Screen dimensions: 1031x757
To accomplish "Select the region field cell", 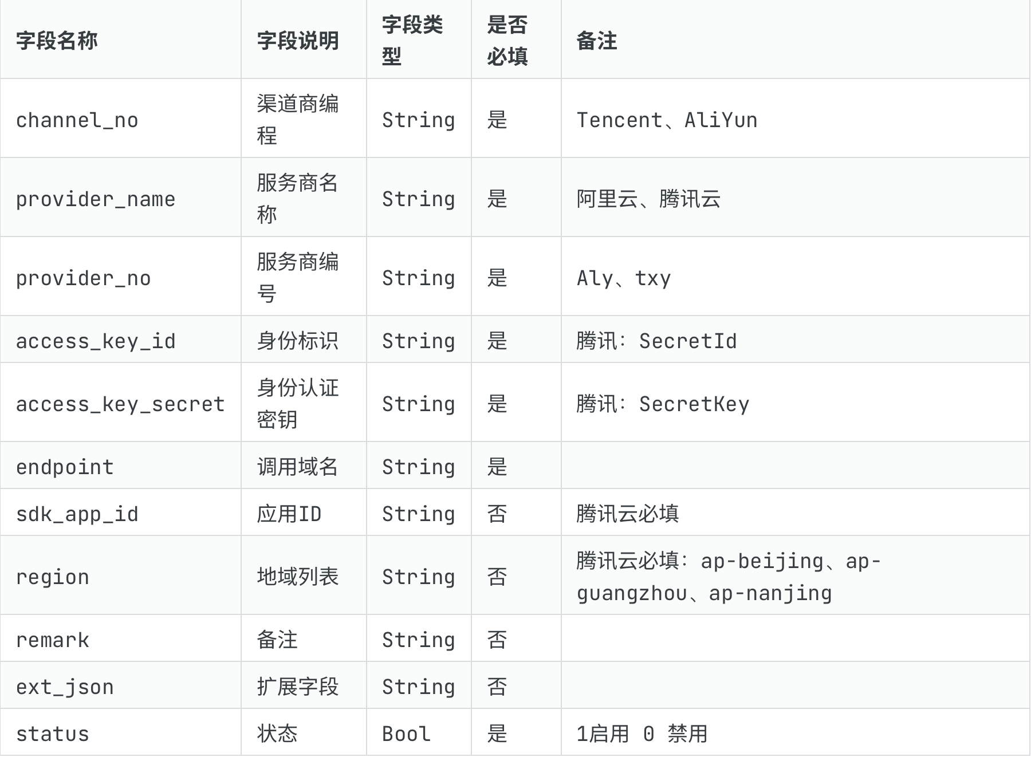I will (x=120, y=575).
